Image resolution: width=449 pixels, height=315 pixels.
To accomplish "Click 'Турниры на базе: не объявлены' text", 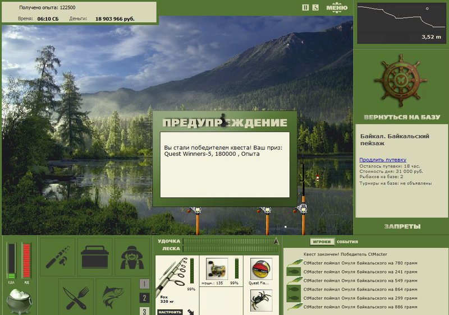I will coord(396,183).
